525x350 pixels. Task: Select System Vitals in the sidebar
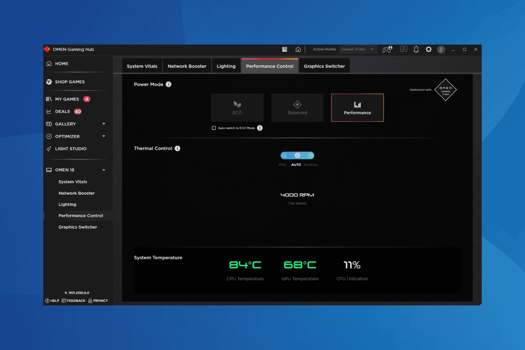(73, 182)
